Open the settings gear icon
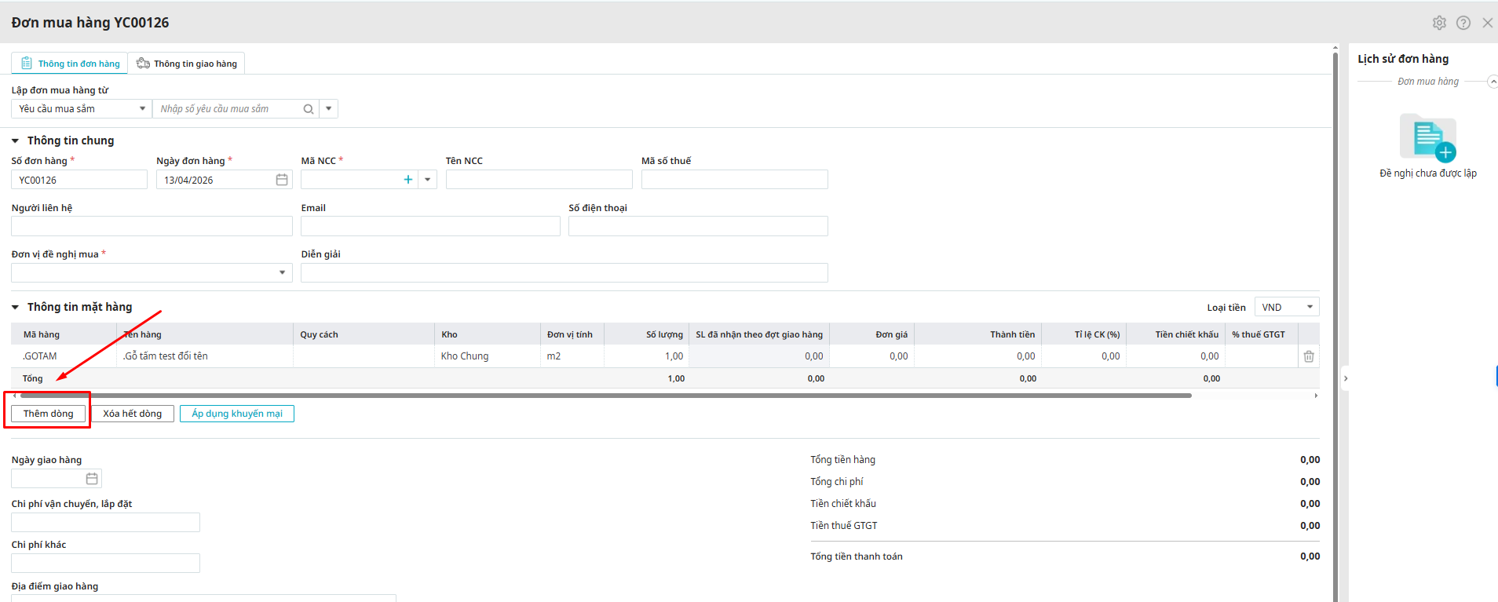Image resolution: width=1498 pixels, height=602 pixels. point(1439,23)
